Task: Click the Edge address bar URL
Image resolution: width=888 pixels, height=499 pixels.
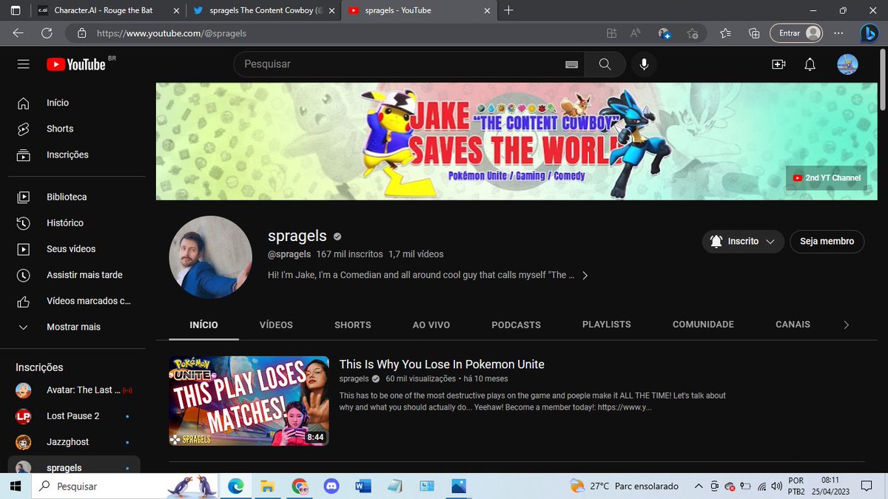Action: pos(172,33)
